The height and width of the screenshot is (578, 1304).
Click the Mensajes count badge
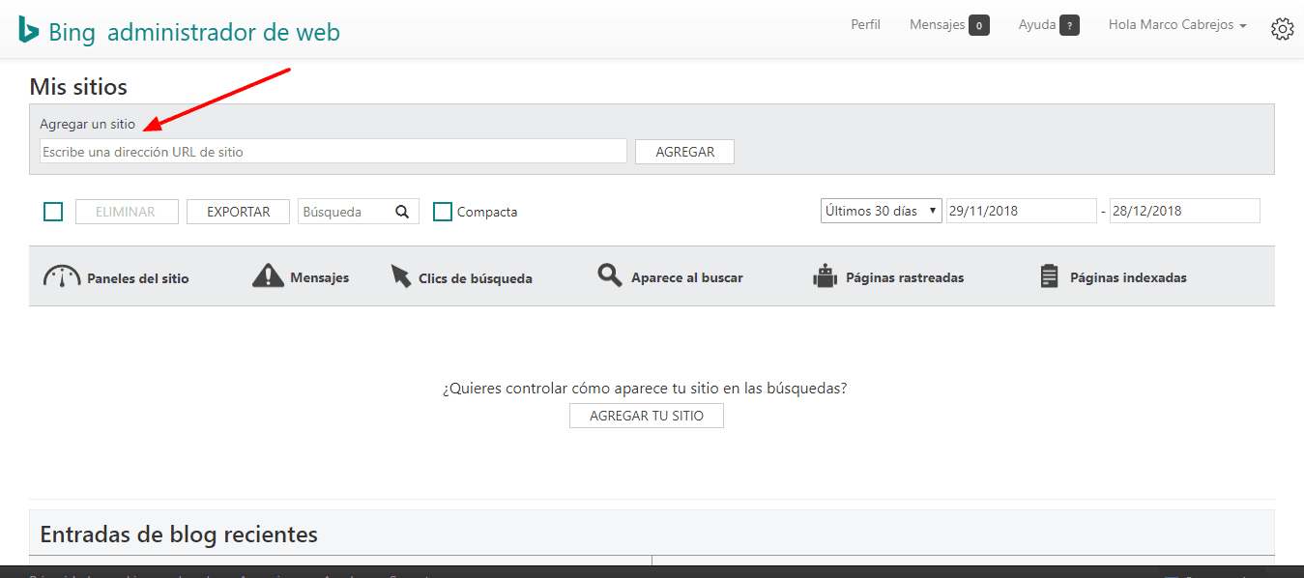click(979, 26)
